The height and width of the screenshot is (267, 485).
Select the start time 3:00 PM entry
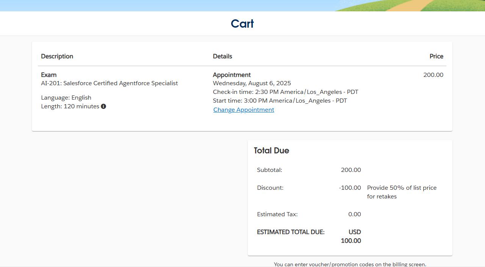[x=280, y=100]
